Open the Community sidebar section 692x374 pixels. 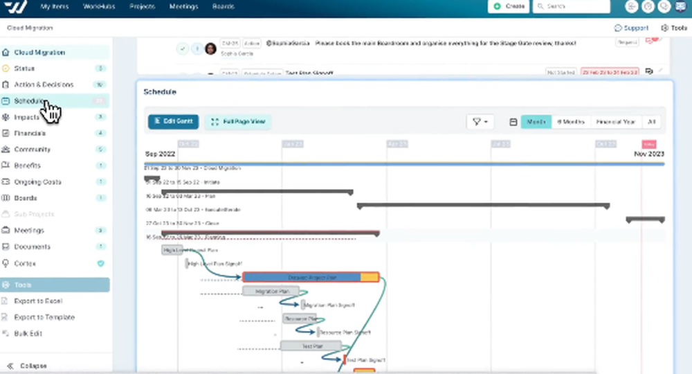tap(55, 149)
